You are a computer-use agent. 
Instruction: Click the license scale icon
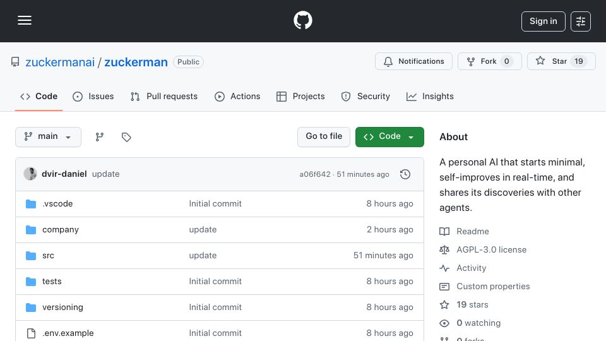(x=444, y=250)
